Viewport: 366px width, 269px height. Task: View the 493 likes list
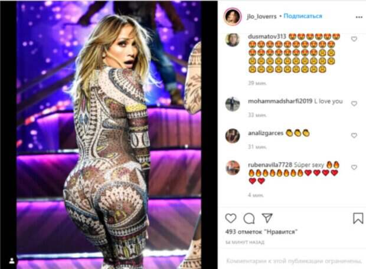tap(261, 232)
